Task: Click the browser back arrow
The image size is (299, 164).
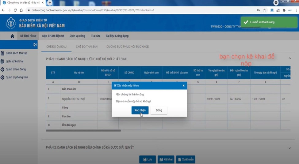Action: pyautogui.click(x=3, y=10)
